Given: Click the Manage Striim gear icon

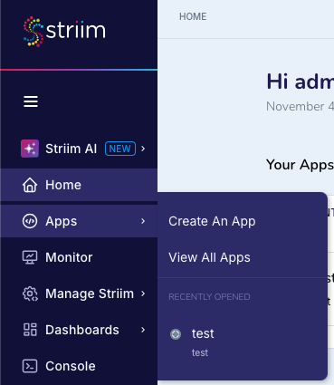Looking at the screenshot, I should (x=30, y=294).
